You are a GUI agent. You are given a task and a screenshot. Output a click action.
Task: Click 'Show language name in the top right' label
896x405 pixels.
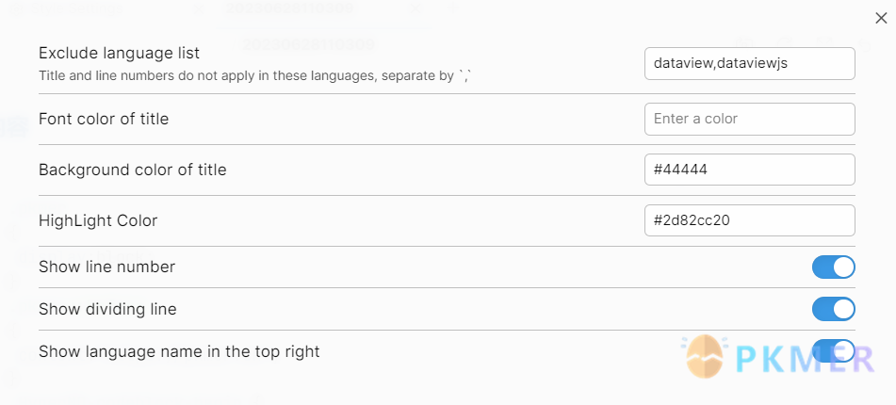179,351
